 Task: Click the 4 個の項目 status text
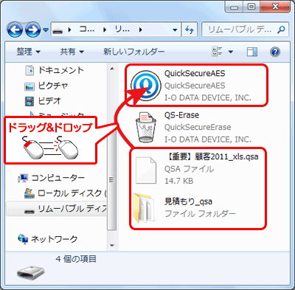(76, 259)
